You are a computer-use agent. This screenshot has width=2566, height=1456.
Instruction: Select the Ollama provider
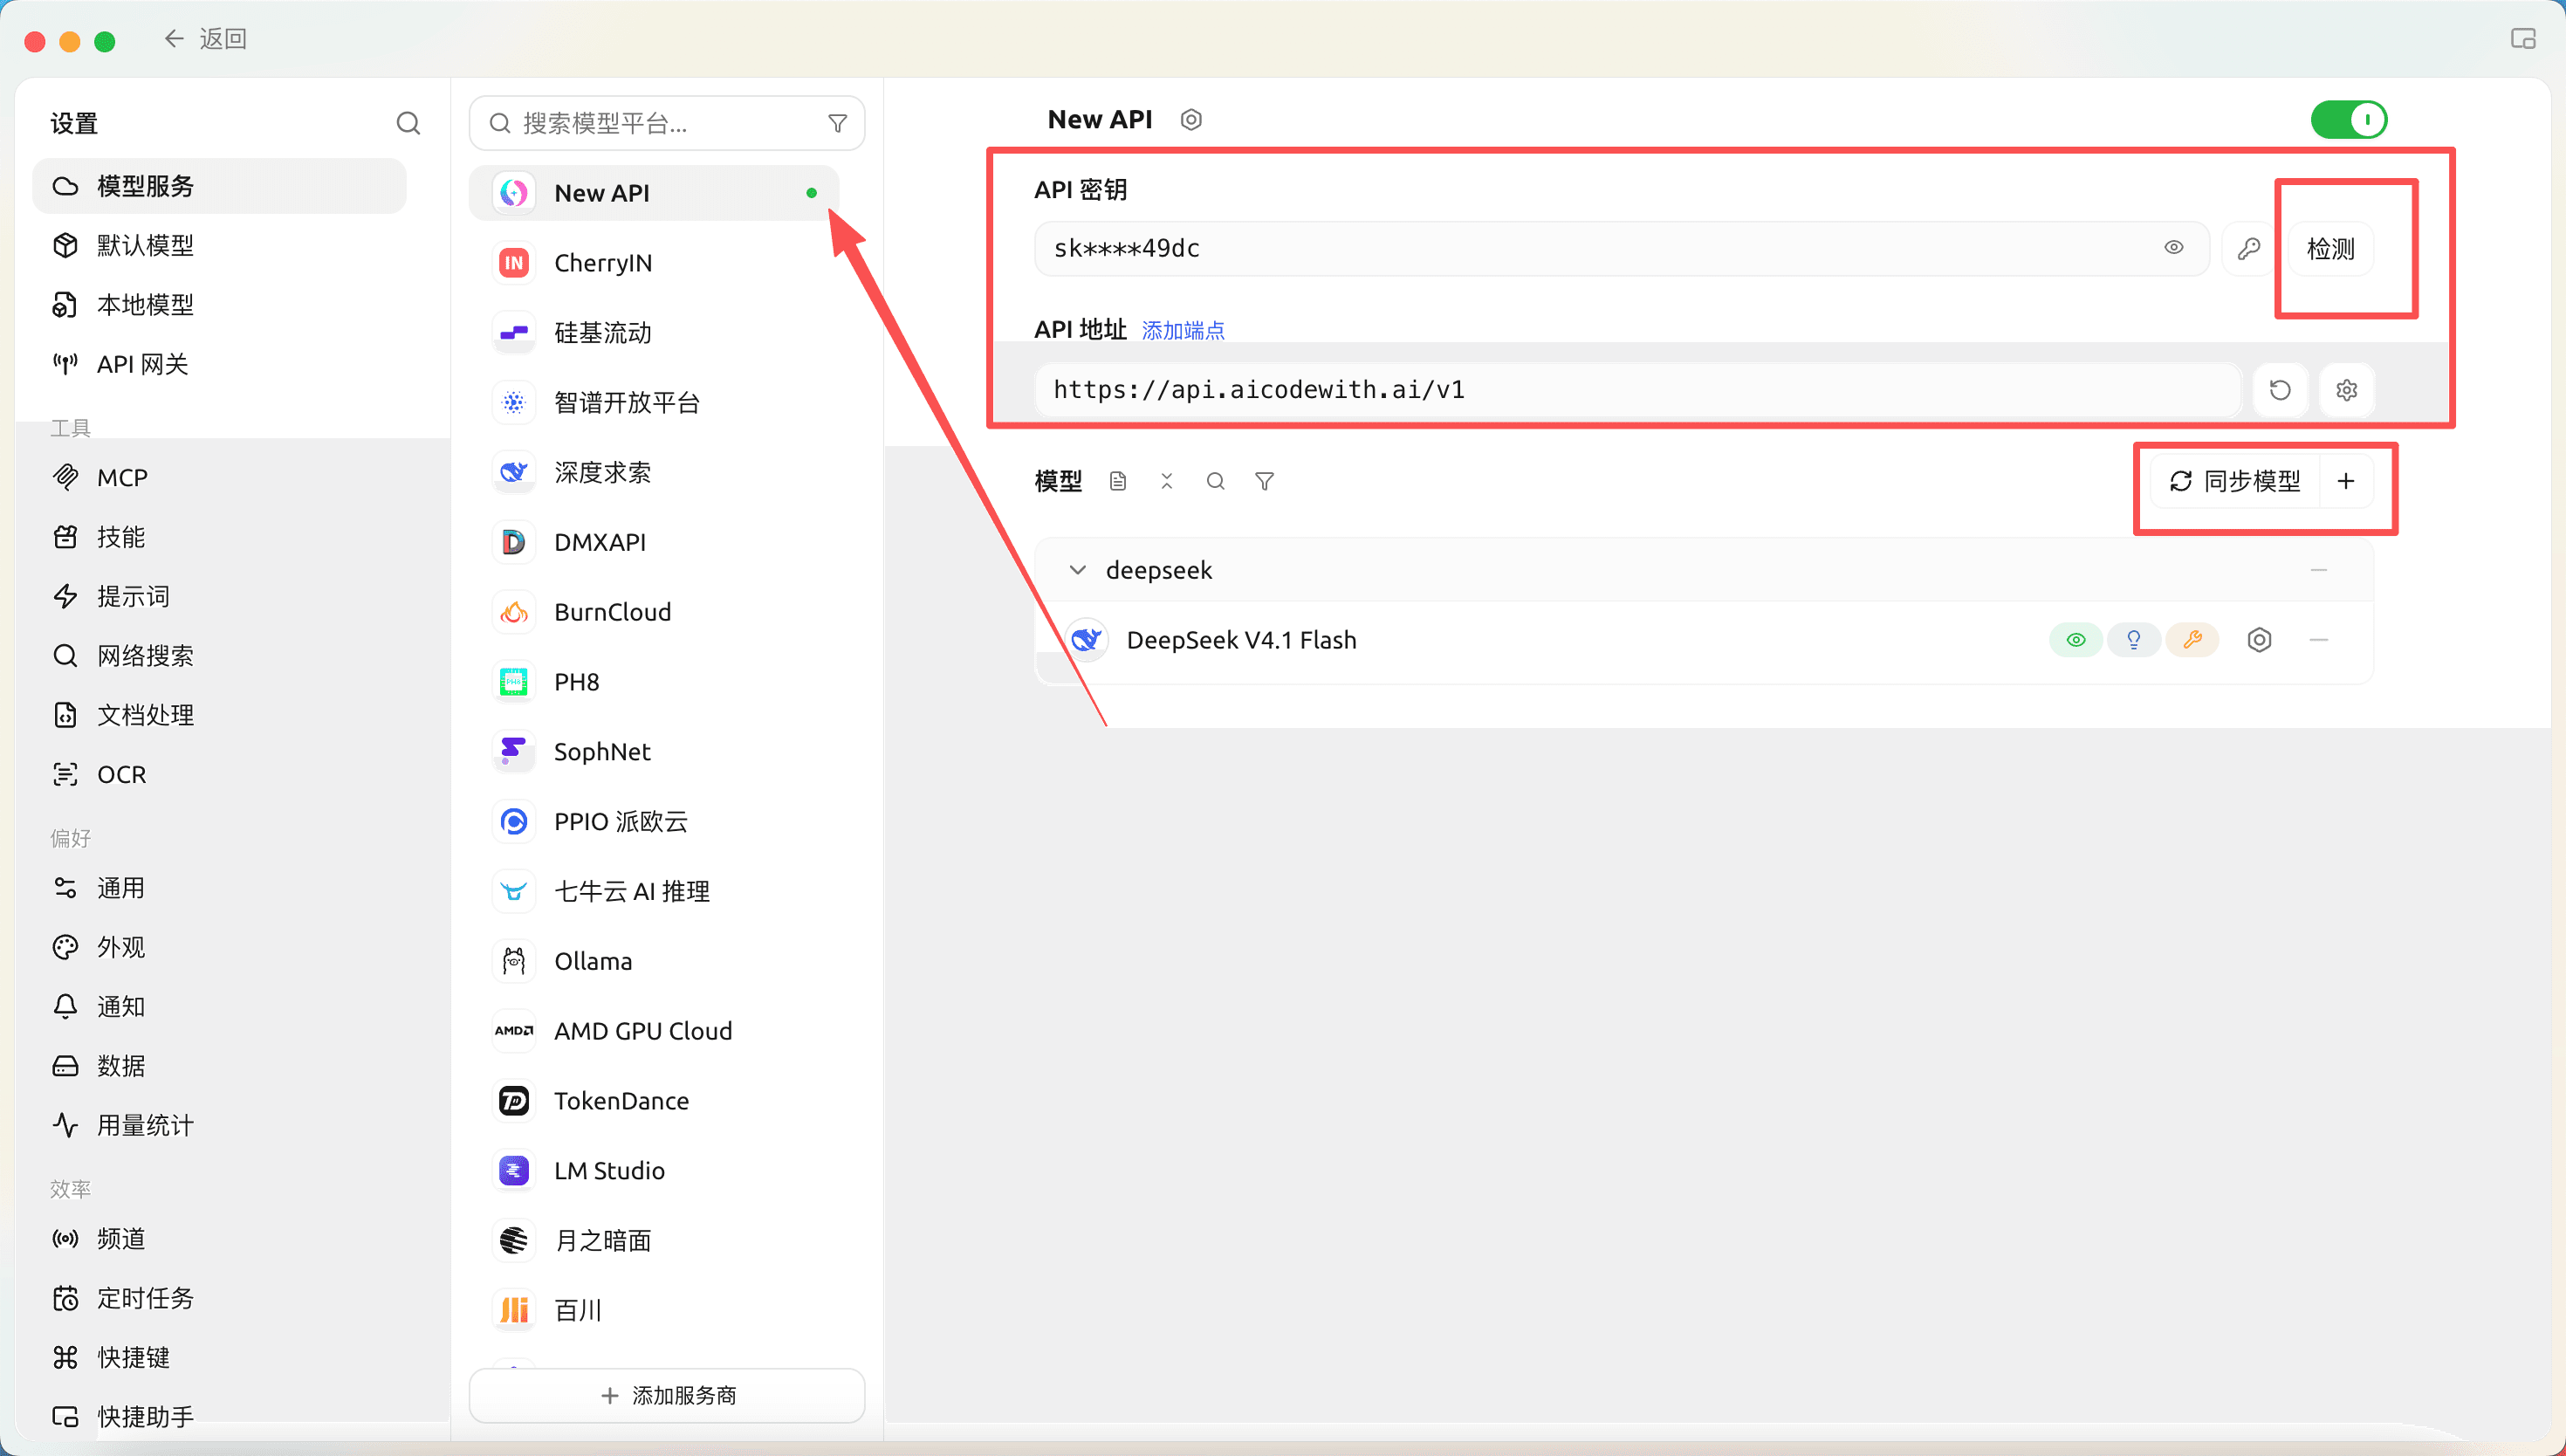tap(654, 961)
